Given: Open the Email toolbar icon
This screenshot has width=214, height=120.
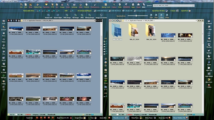Looking at the screenshot, I should (x=138, y=6).
